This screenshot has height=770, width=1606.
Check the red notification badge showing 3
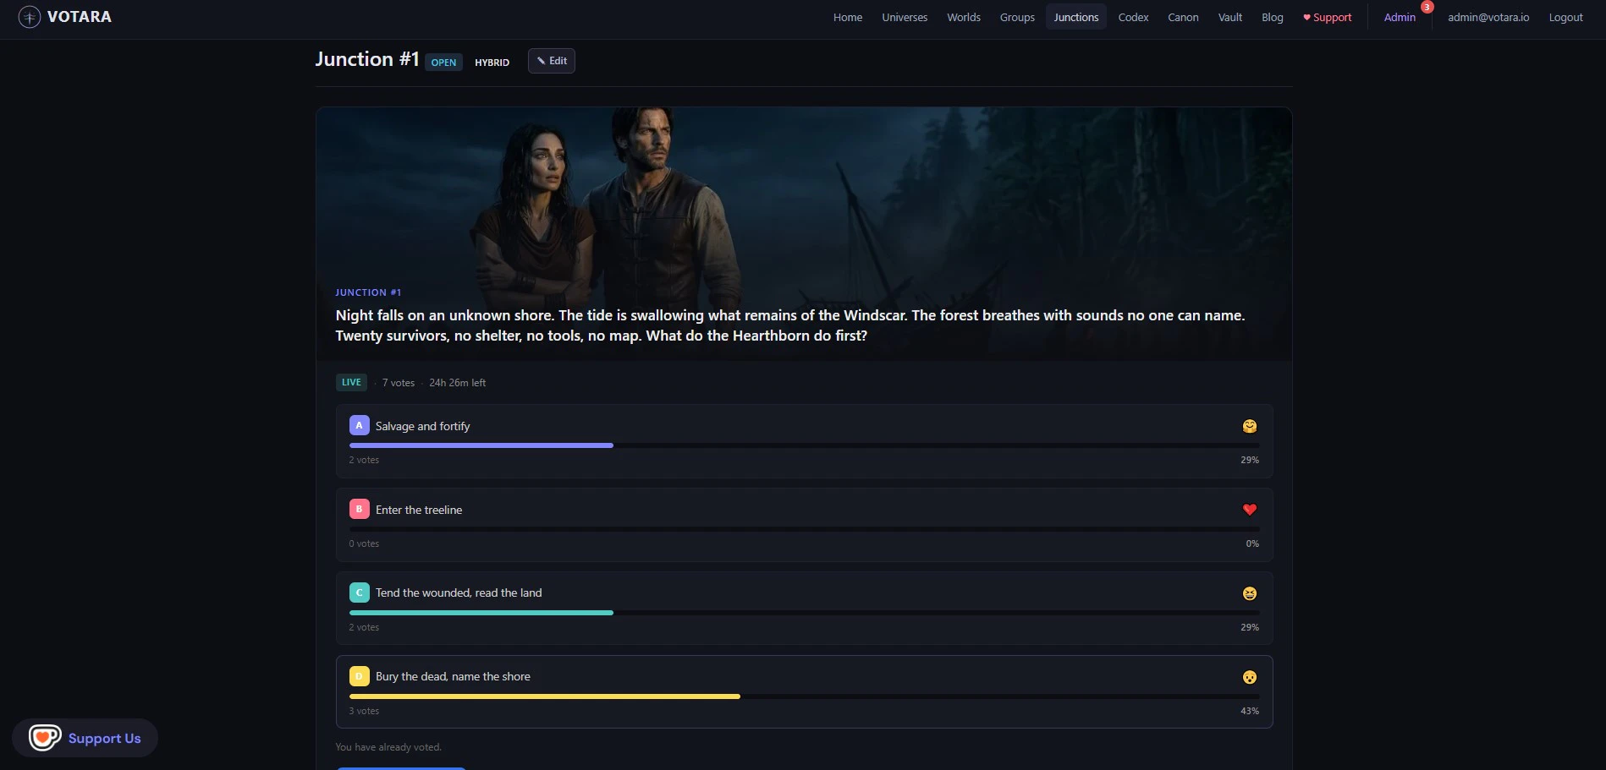1427,7
